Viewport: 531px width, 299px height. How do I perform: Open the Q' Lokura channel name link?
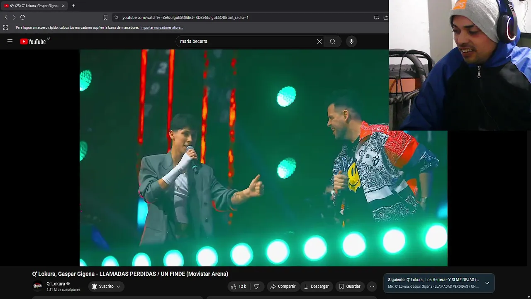pos(56,284)
